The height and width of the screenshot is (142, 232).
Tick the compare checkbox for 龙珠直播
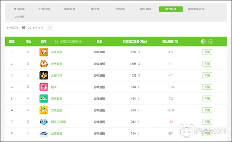point(28,110)
